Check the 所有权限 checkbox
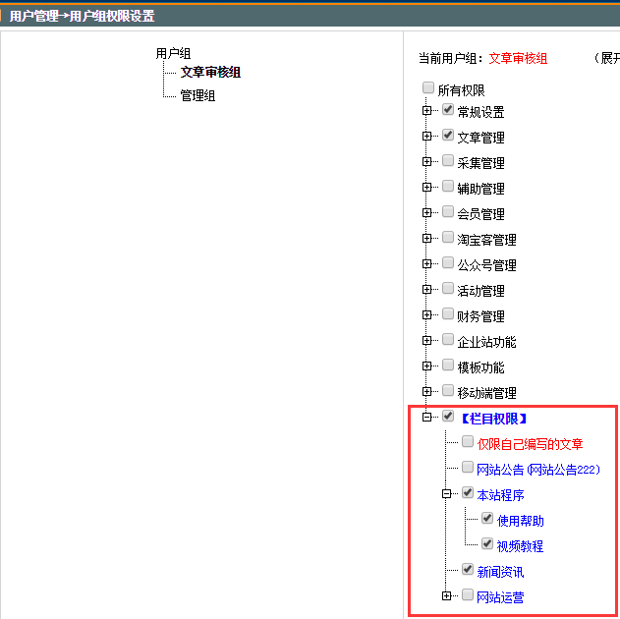Image resolution: width=620 pixels, height=619 pixels. point(428,88)
